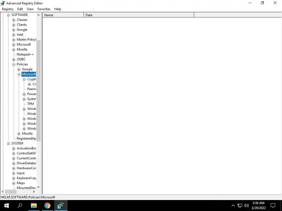Open the notification center icon
282x211 pixels.
pos(273,206)
